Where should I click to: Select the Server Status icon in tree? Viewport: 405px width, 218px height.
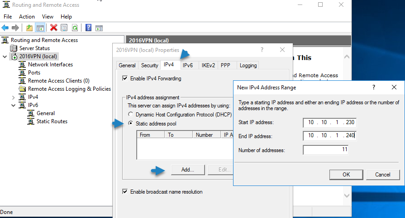tap(14, 48)
